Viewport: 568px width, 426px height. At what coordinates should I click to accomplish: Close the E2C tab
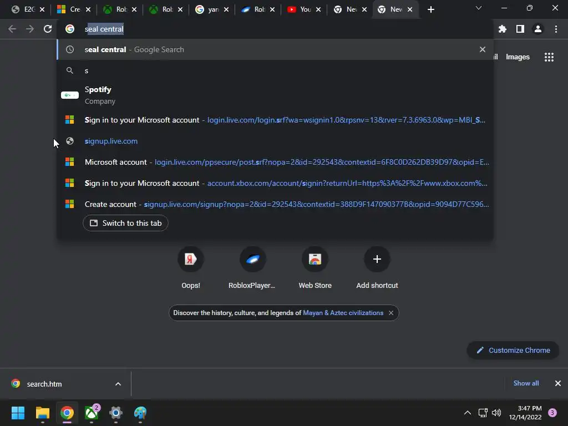42,9
